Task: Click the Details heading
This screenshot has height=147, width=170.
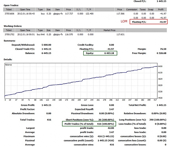Action: point(8,59)
